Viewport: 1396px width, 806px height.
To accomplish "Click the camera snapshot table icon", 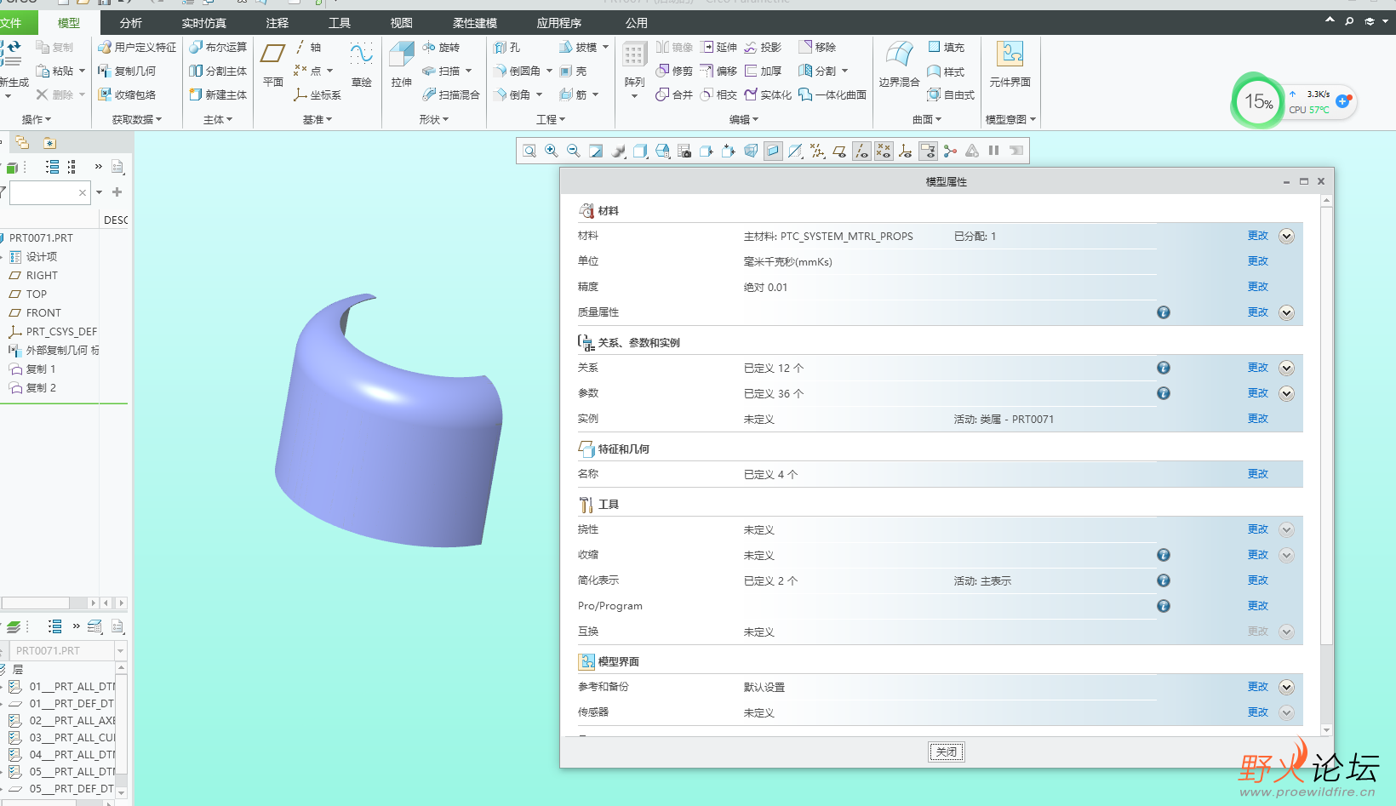I will coord(684,151).
